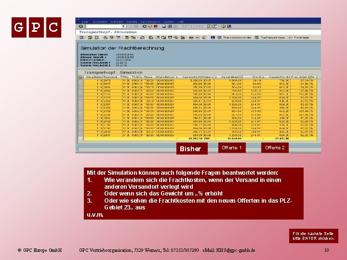Screen dimensions: 347x260
Task: Click the GPC logo
Action: [x=36, y=27]
